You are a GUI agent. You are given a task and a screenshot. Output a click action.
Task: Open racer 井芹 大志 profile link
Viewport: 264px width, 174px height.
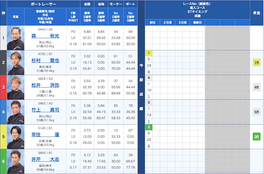click(45, 159)
